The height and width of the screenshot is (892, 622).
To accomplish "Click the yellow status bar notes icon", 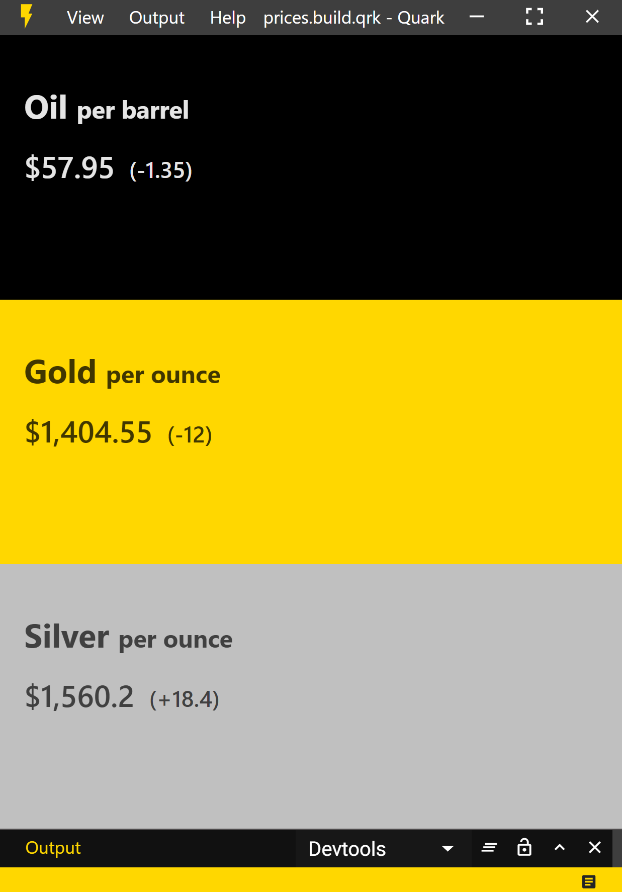I will [x=588, y=881].
